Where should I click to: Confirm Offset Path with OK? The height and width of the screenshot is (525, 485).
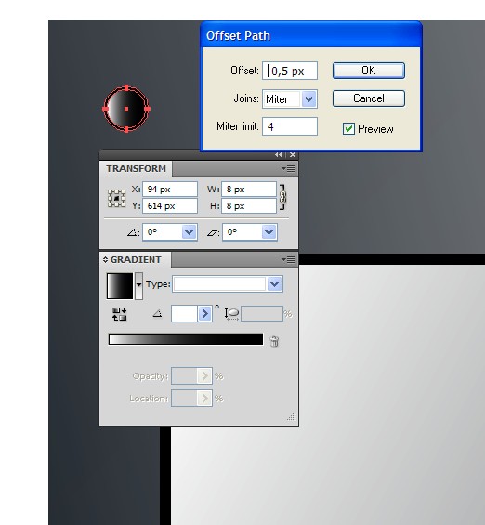369,71
